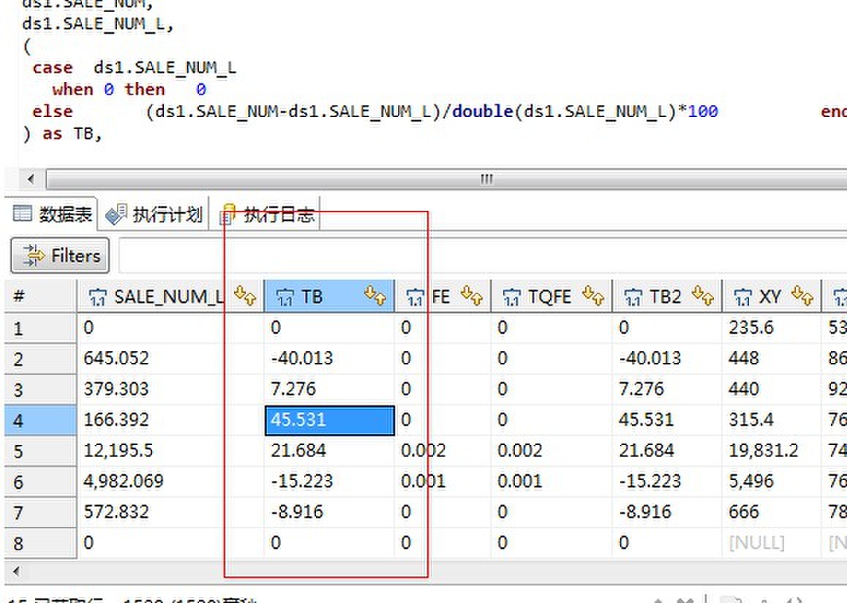Switch to the 执行计划 tab
This screenshot has width=847, height=603.
(154, 214)
